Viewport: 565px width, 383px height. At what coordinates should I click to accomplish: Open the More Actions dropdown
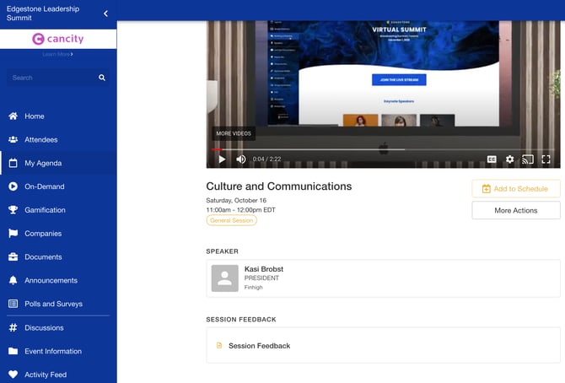pyautogui.click(x=515, y=210)
